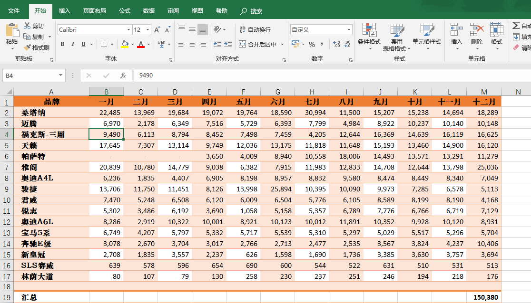Open the font size 12 dropdown
The height and width of the screenshot is (303, 531).
(147, 30)
